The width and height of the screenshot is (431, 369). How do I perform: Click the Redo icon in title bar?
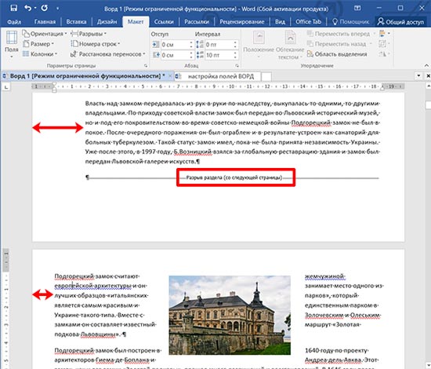point(44,8)
